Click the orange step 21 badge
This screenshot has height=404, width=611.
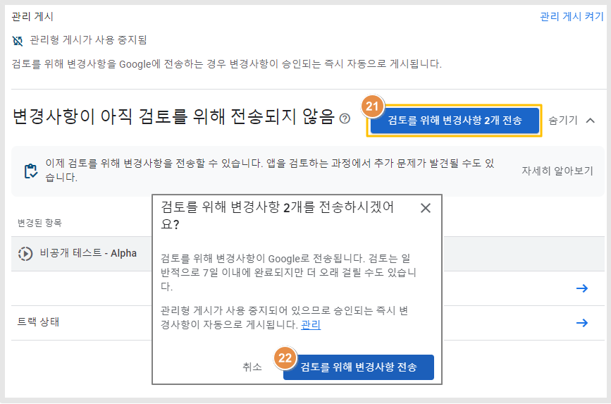click(372, 106)
